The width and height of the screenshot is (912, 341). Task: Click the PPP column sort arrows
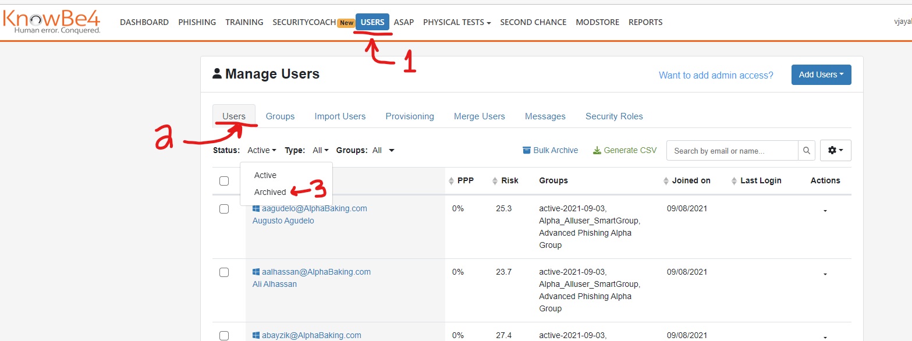pos(451,181)
